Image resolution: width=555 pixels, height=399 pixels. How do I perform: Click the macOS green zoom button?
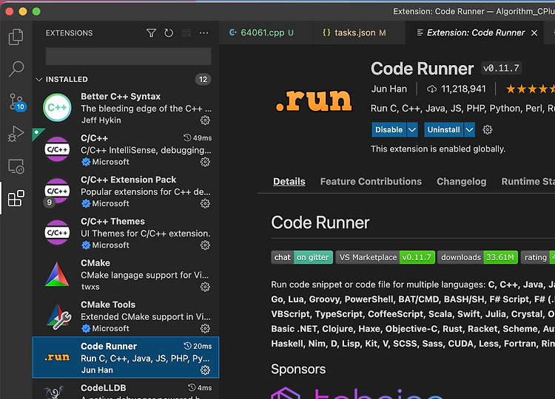[36, 11]
